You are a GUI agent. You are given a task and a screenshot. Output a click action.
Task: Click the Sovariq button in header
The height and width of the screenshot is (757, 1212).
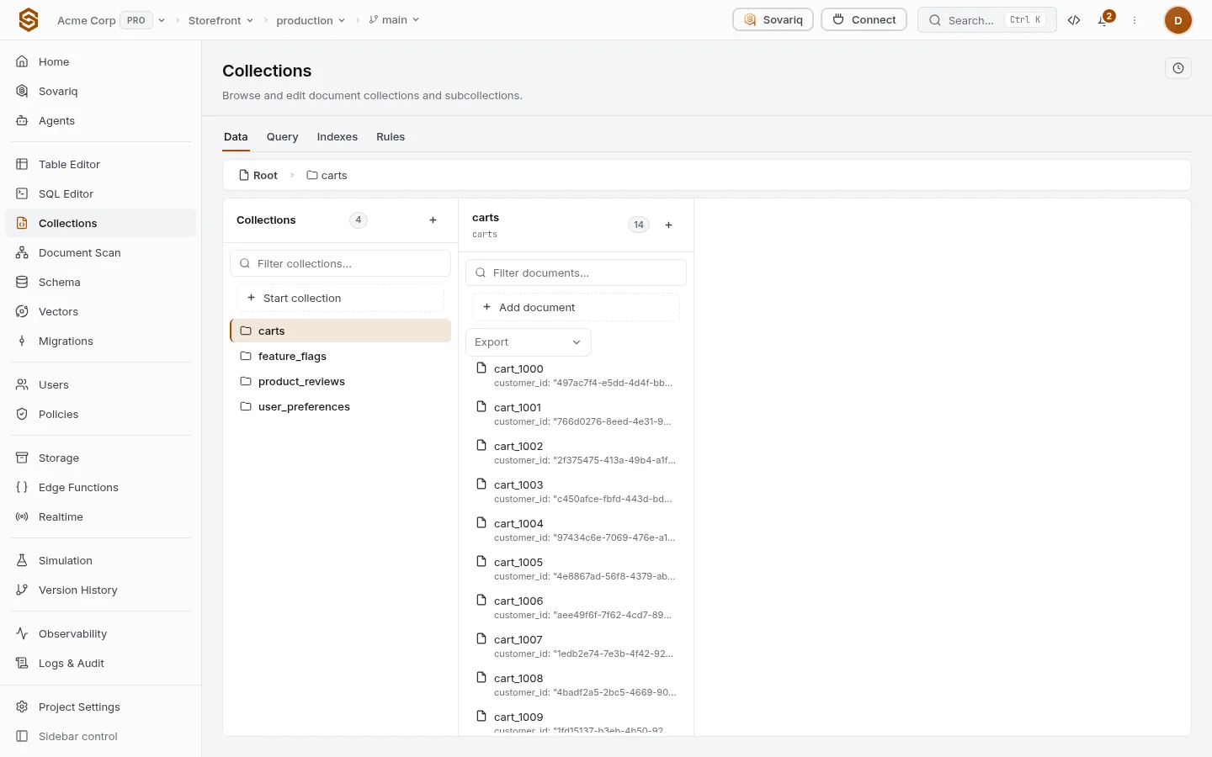click(x=773, y=19)
